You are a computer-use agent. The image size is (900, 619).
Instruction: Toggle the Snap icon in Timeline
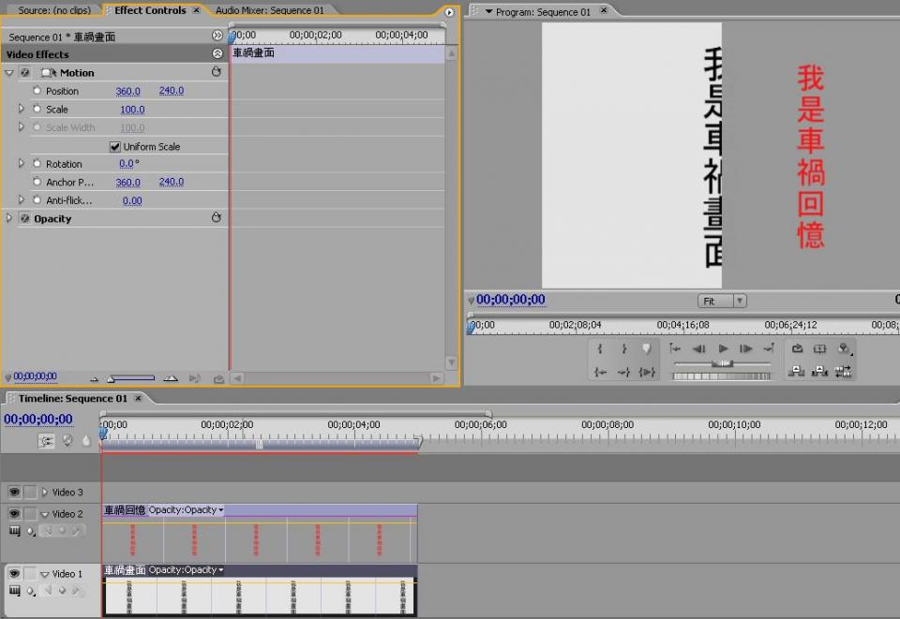point(46,440)
